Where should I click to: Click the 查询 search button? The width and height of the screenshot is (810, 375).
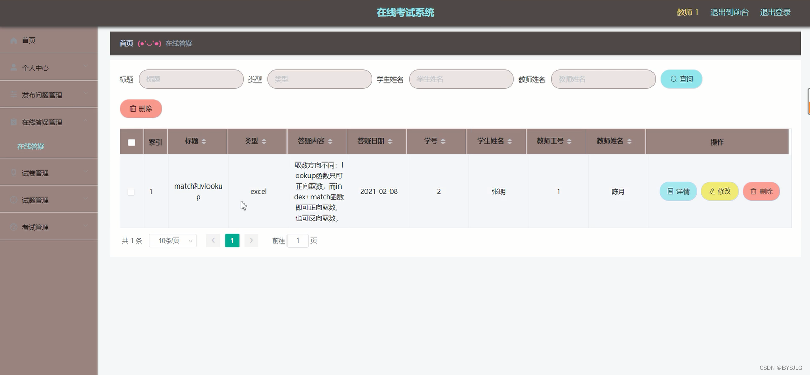[682, 79]
